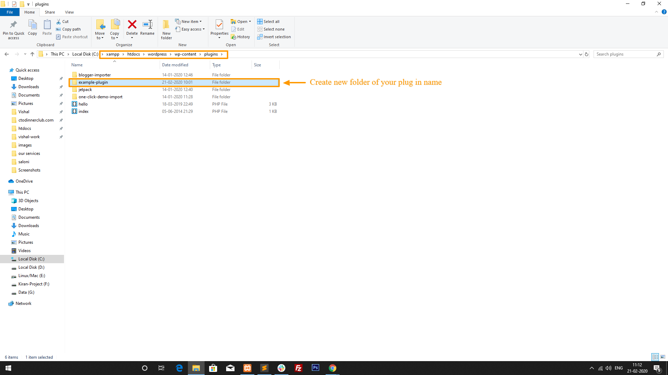This screenshot has width=668, height=375.
Task: Open Photoshop from the taskbar
Action: (x=316, y=368)
